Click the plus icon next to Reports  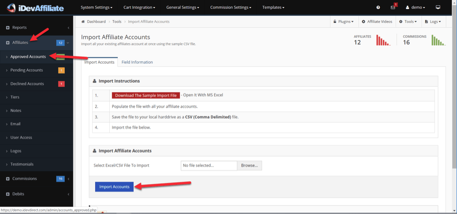click(x=8, y=28)
